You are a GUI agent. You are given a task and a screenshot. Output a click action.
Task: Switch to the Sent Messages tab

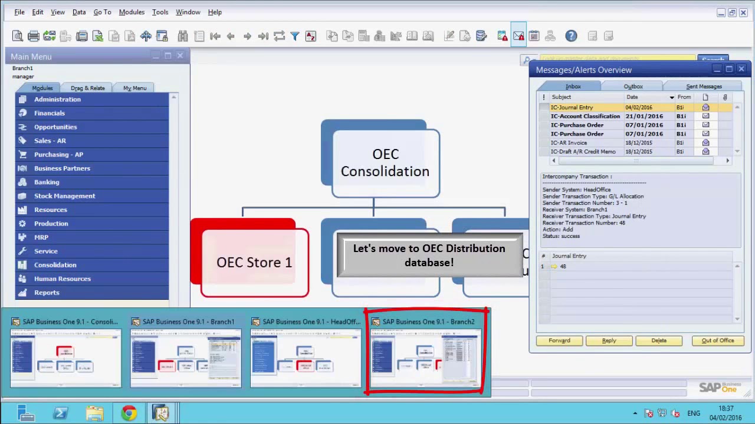coord(704,87)
